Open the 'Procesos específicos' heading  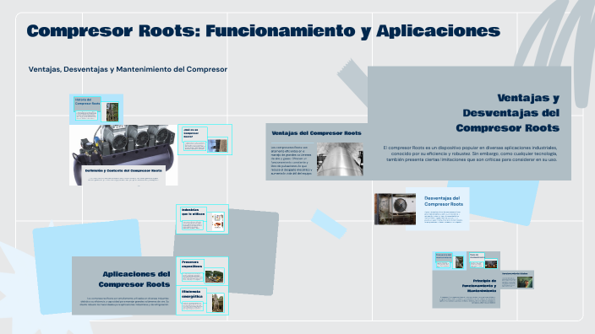192,264
